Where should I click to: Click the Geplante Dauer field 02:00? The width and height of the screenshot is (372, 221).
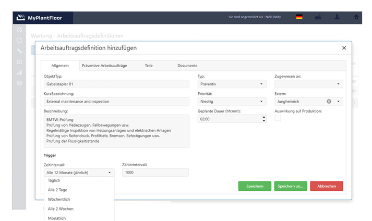[x=232, y=119]
